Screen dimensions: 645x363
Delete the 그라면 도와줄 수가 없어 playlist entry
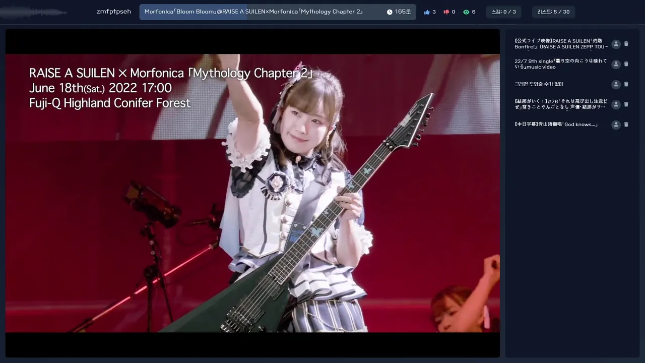(626, 84)
